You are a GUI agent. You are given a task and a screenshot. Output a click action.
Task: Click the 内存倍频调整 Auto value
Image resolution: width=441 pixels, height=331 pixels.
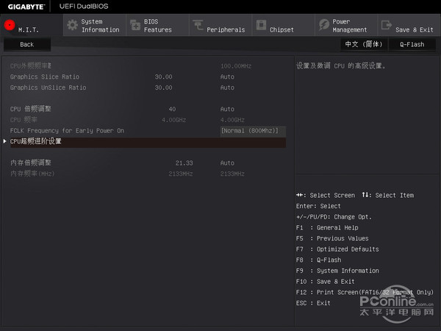click(227, 163)
